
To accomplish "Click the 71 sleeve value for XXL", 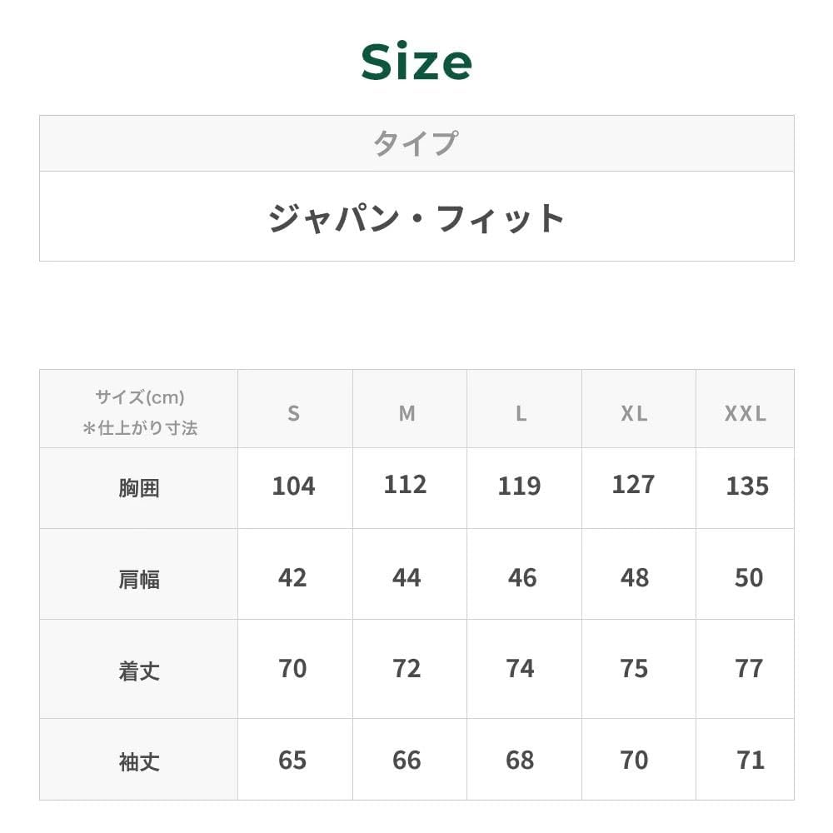I will coord(750,760).
